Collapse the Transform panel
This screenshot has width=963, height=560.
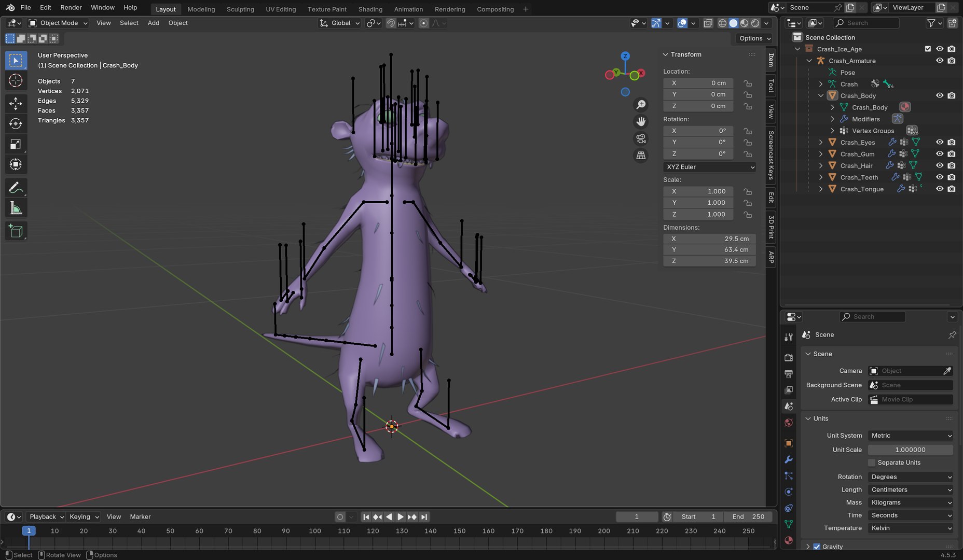(x=666, y=54)
